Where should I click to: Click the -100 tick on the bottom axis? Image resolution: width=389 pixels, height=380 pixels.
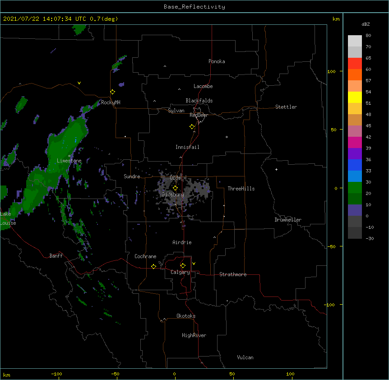click(56, 374)
